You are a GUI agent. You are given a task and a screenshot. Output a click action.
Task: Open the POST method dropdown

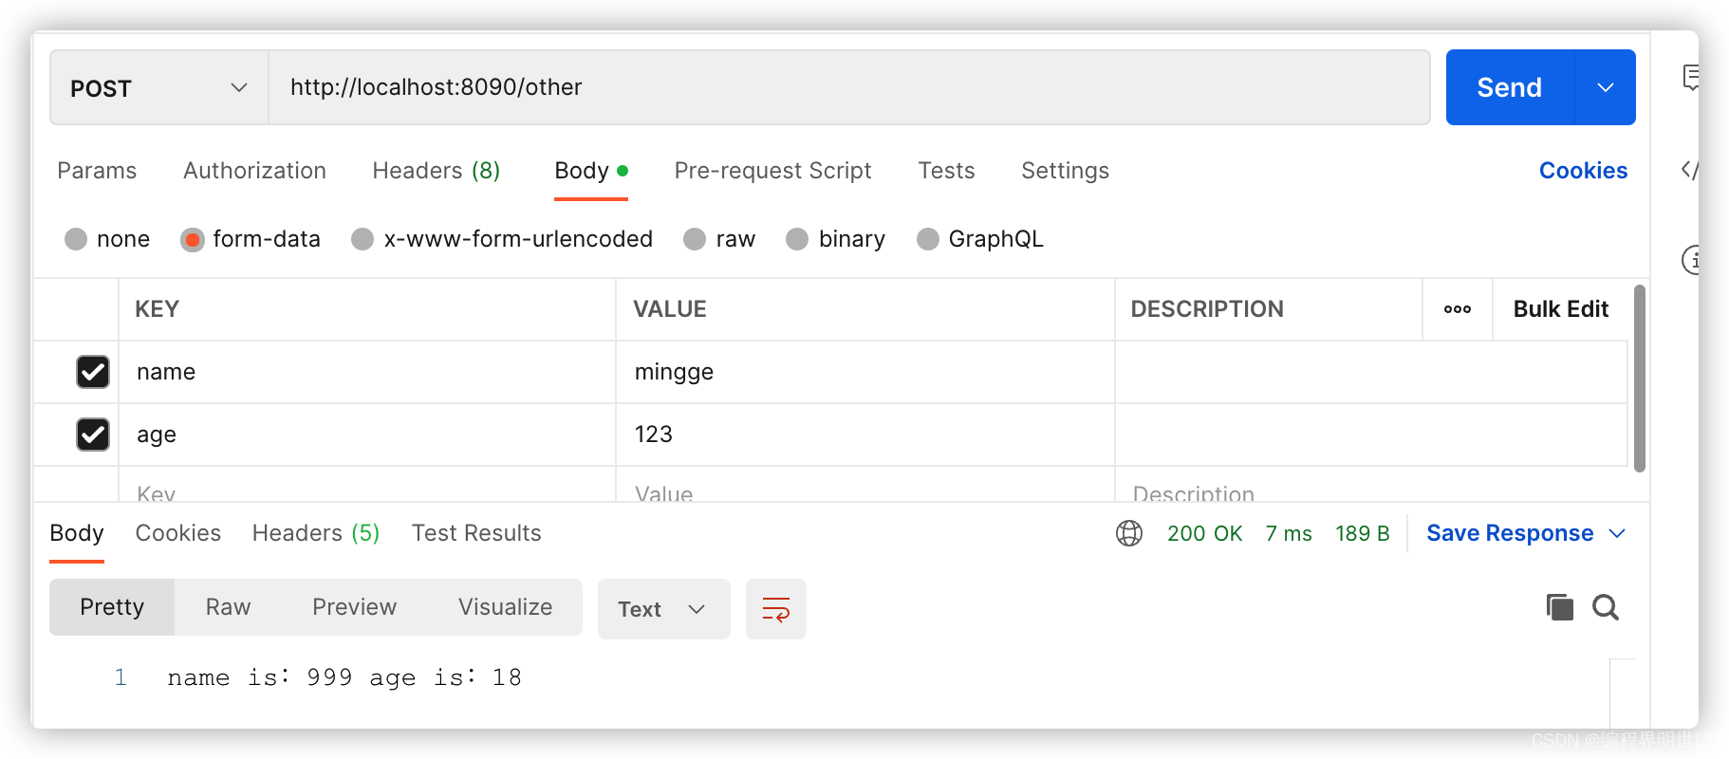point(158,88)
